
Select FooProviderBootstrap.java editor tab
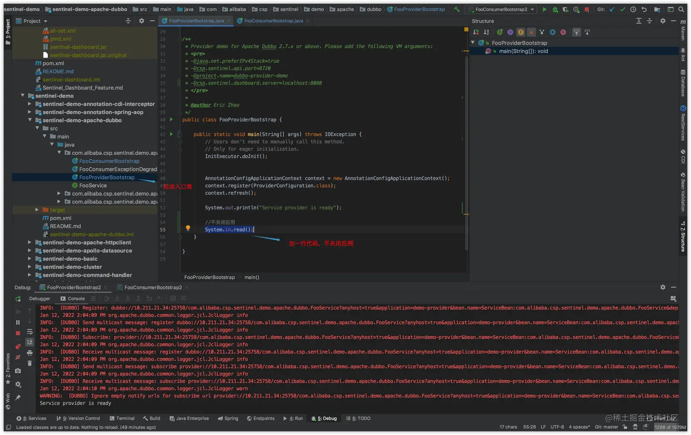(x=196, y=21)
